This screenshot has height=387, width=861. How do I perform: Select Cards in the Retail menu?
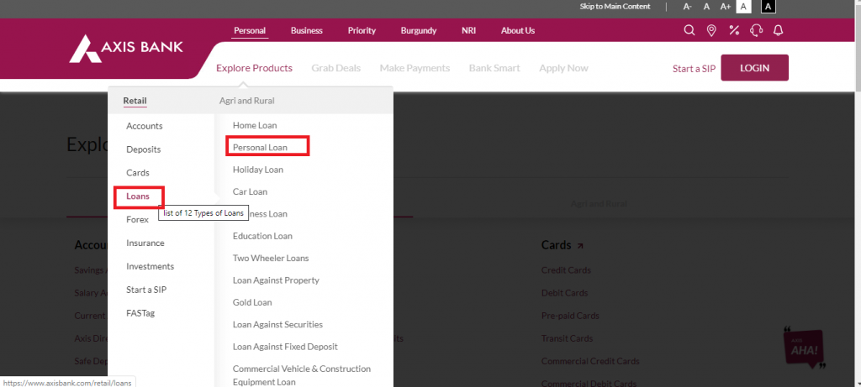(138, 173)
